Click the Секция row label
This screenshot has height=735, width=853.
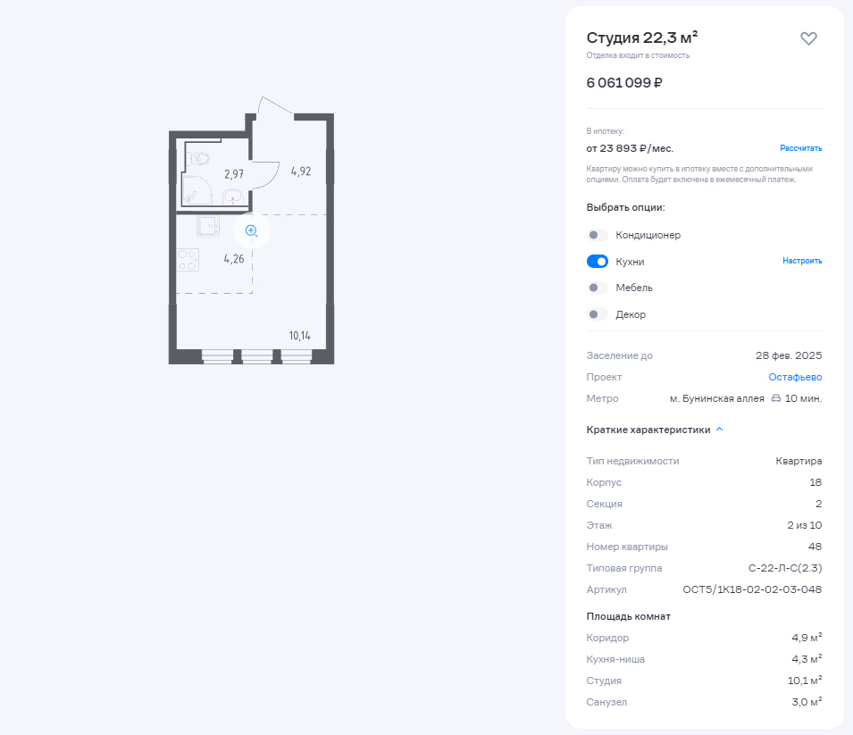pos(604,504)
